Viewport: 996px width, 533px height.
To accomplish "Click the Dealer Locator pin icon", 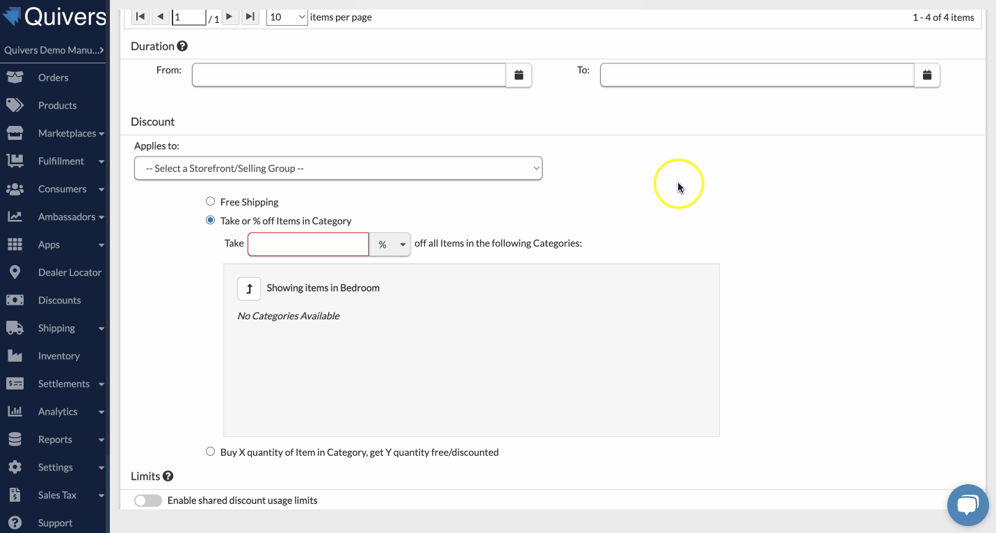I will click(x=15, y=272).
